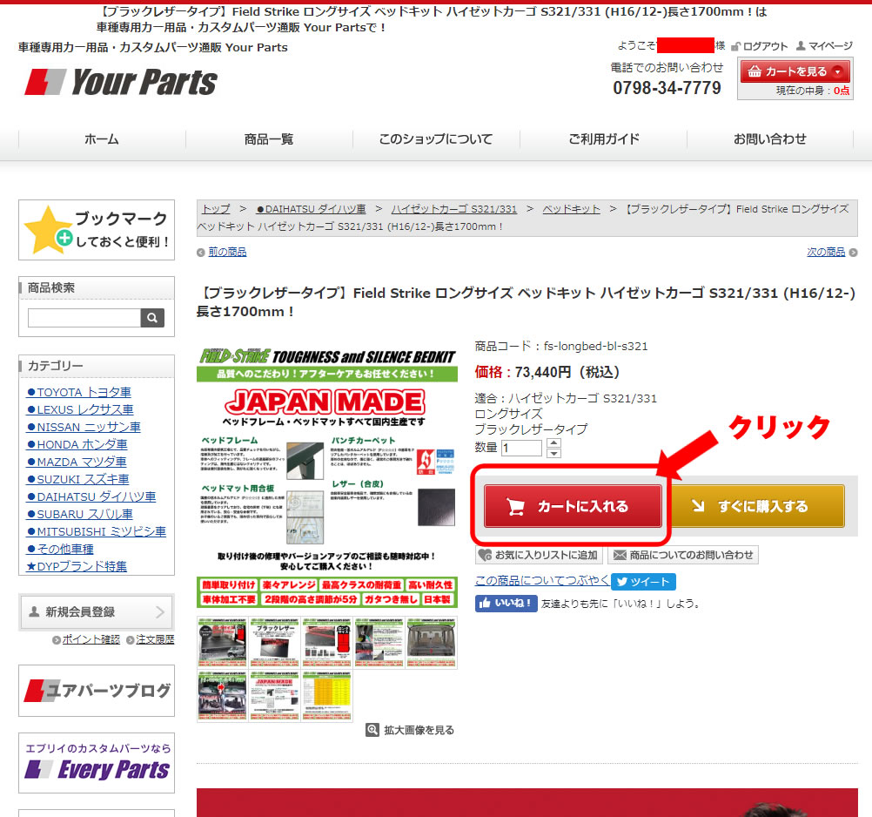872x817 pixels.
Task: Open マイページ my page link
Action: 824,46
